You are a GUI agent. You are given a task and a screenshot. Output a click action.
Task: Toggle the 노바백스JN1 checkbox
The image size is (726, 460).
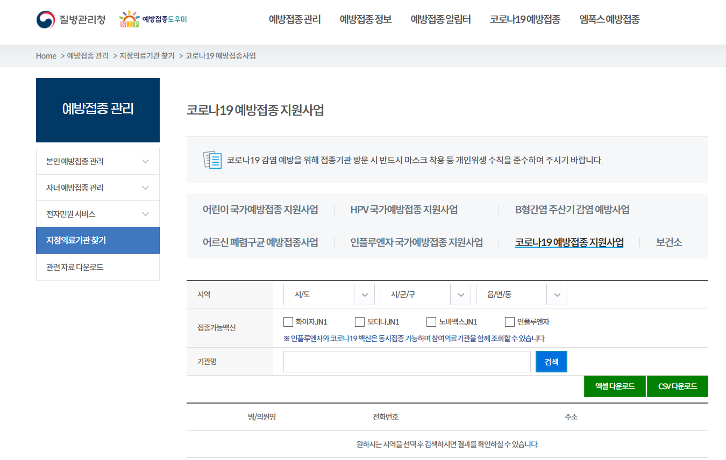430,322
